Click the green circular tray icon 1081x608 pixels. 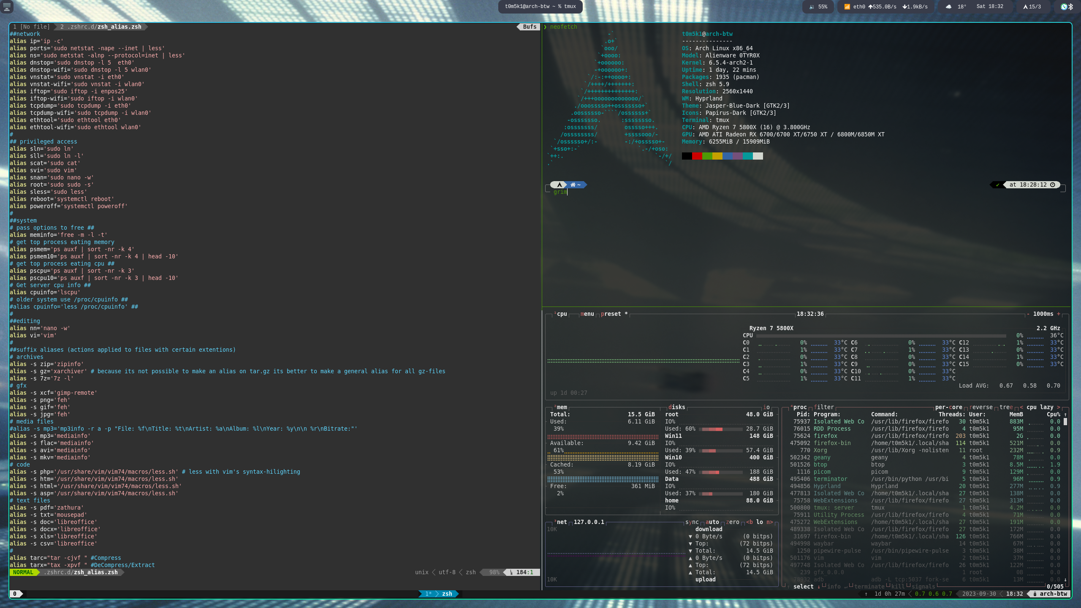tap(1064, 7)
